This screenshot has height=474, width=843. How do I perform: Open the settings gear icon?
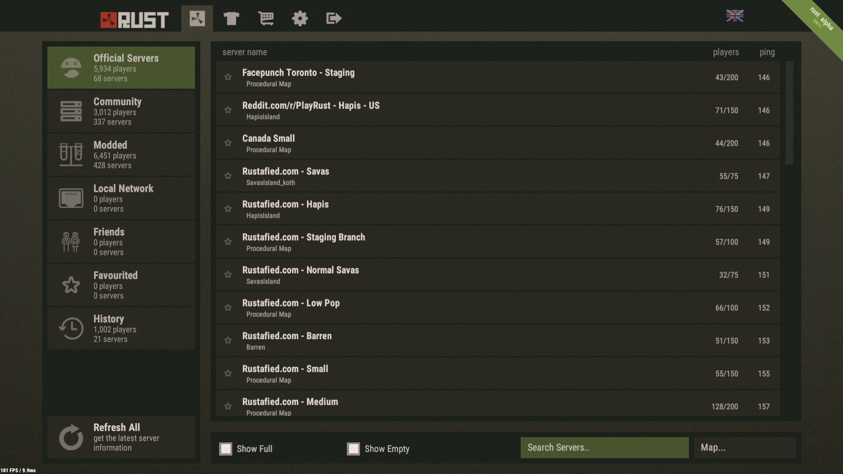300,18
